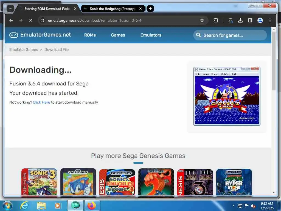Open the Turtles Hyperstone Heist cover
The width and height of the screenshot is (281, 211).
click(x=234, y=182)
